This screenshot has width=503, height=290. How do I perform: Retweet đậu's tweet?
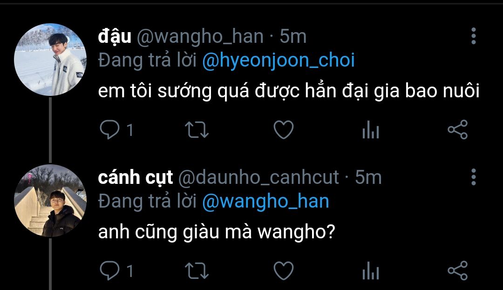click(x=197, y=130)
